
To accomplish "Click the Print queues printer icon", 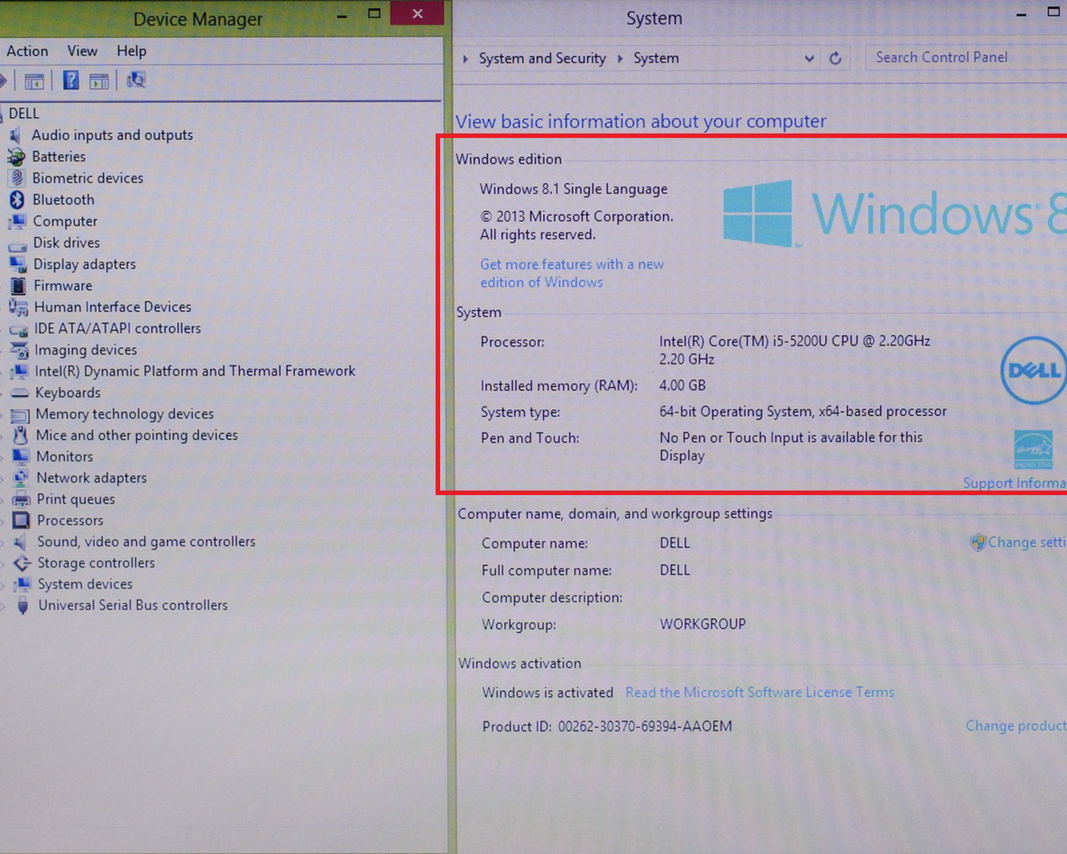I will (x=21, y=499).
